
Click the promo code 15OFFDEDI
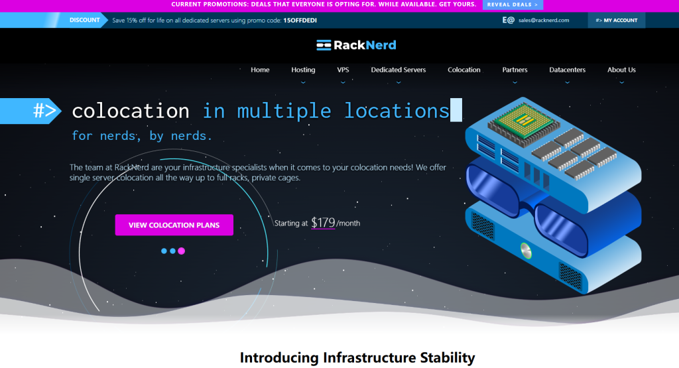pyautogui.click(x=300, y=21)
